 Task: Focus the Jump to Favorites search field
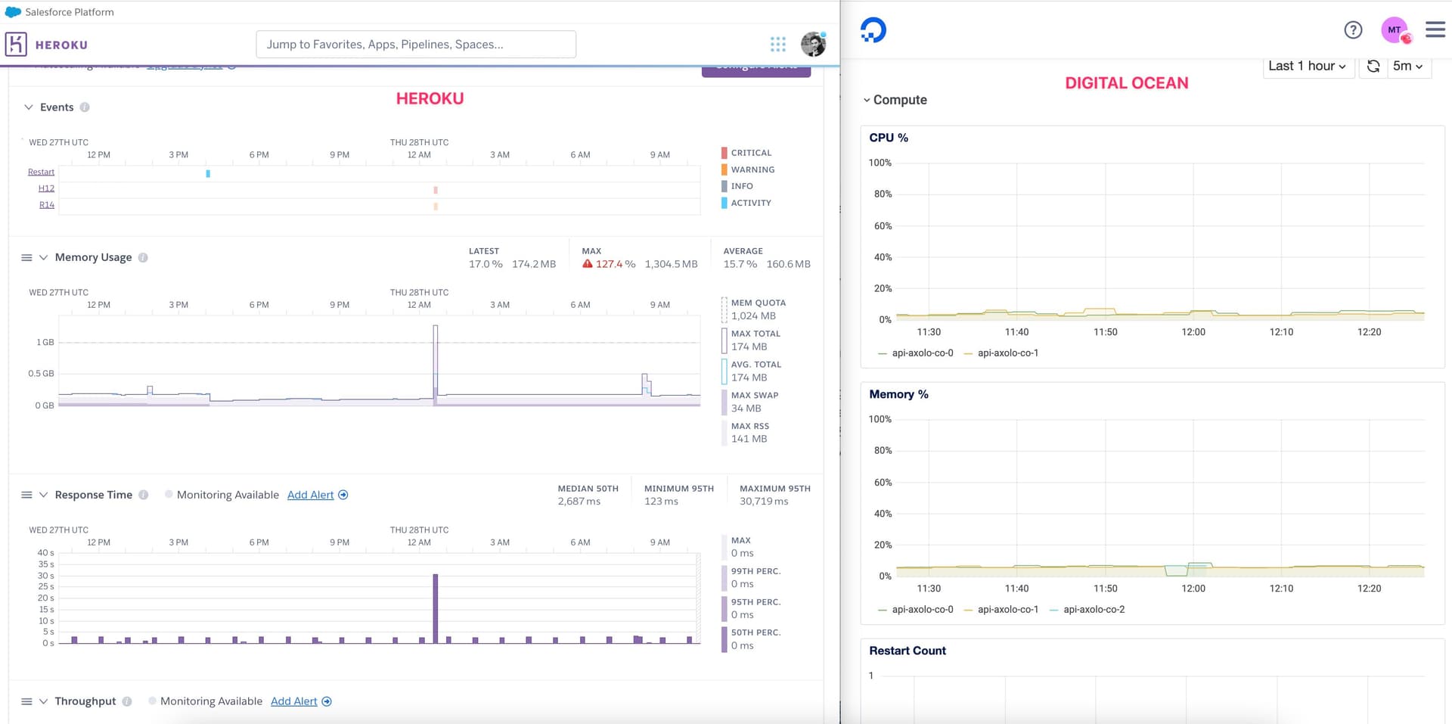click(416, 44)
